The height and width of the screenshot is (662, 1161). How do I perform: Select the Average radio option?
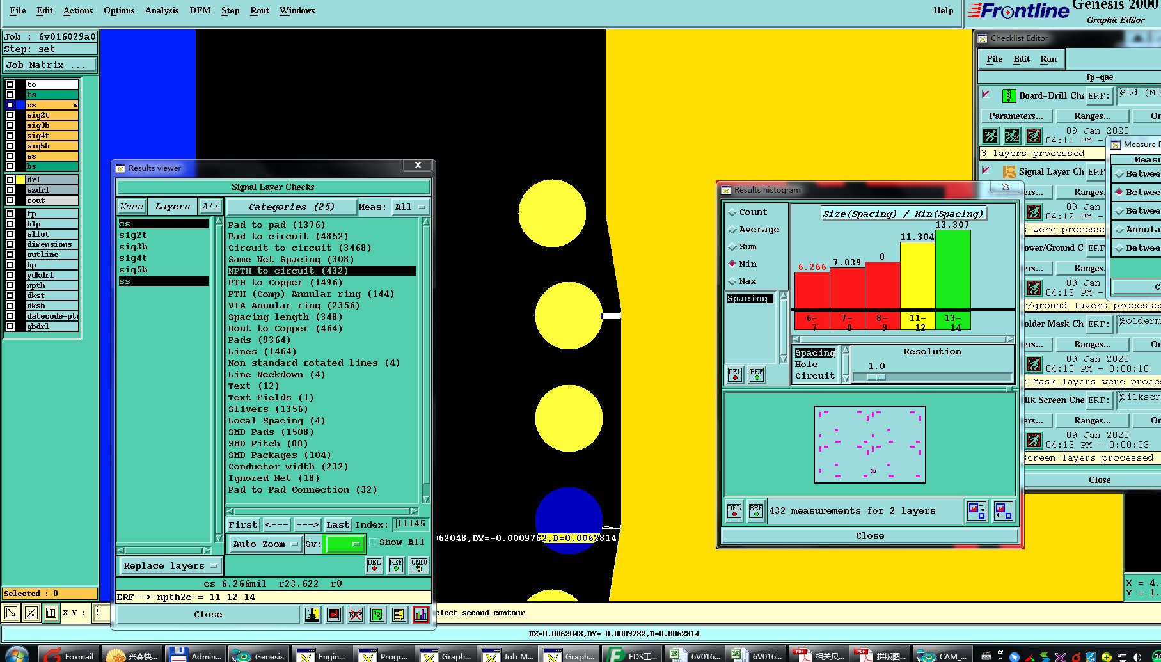pos(732,230)
